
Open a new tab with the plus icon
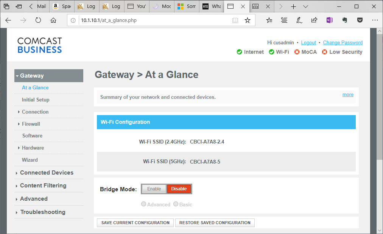(293, 6)
